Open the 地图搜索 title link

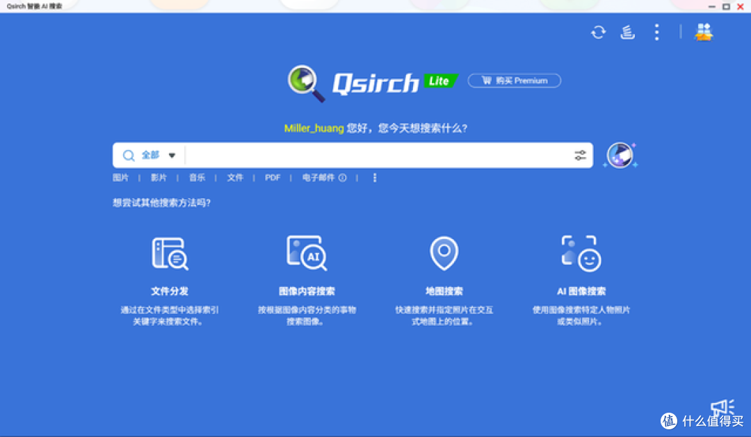point(444,291)
